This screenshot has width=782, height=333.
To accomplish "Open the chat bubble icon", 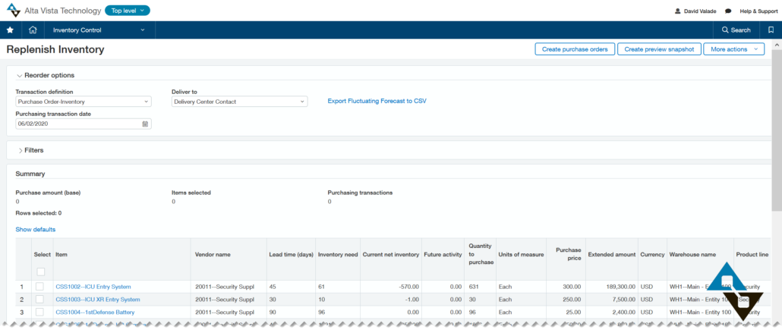I will [x=728, y=11].
